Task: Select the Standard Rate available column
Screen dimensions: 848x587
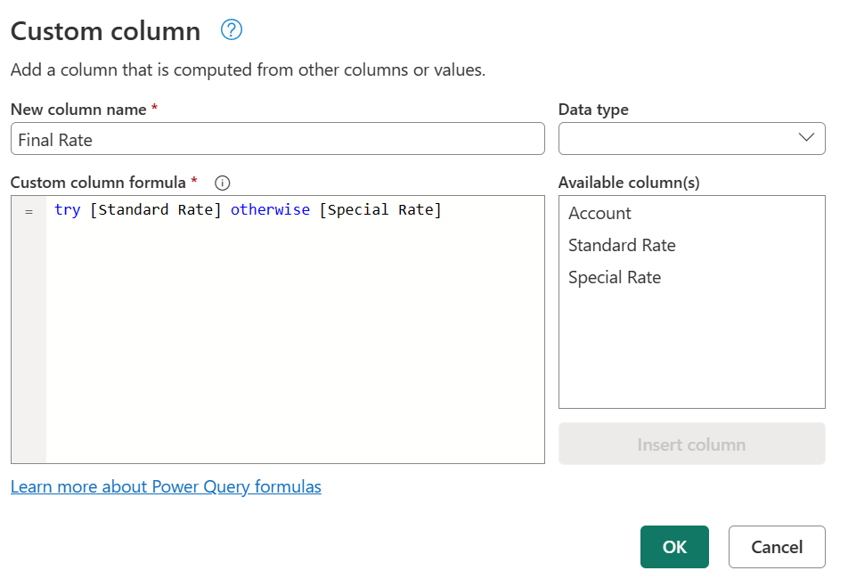Action: pyautogui.click(x=622, y=245)
